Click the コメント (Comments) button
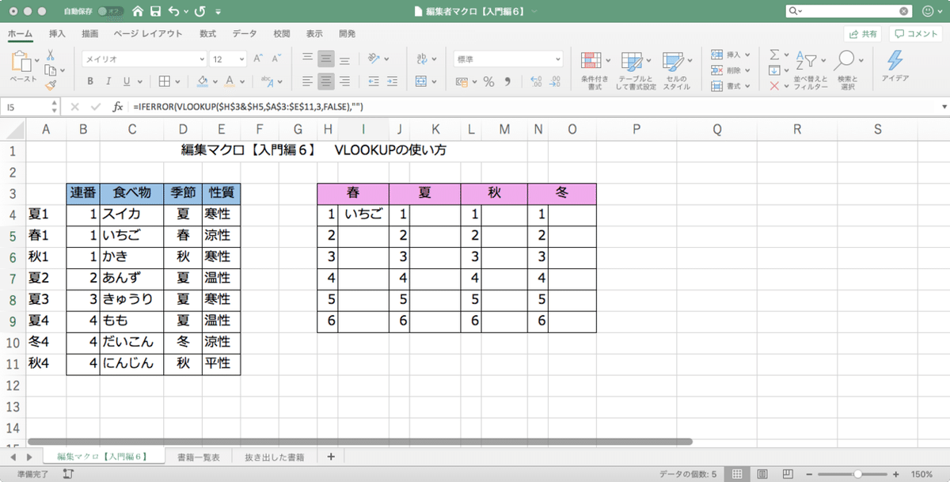The width and height of the screenshot is (950, 482). point(916,34)
